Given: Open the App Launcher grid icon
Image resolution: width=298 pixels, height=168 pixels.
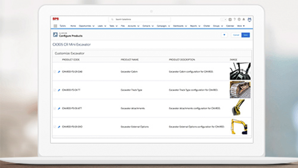Looking at the screenshot, I should coord(55,26).
